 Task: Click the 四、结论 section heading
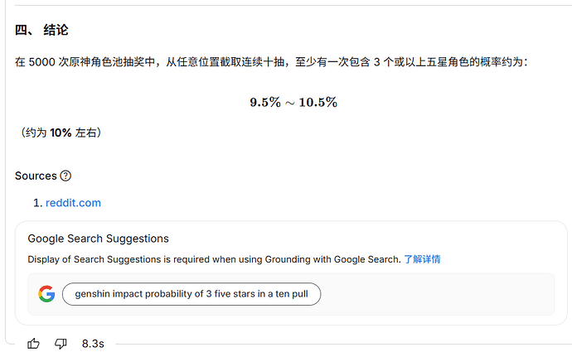[41, 30]
